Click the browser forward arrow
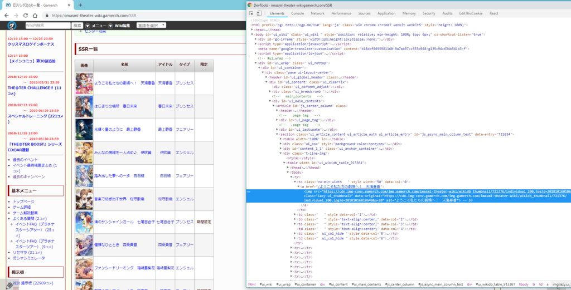The image size is (571, 290). [x=16, y=16]
